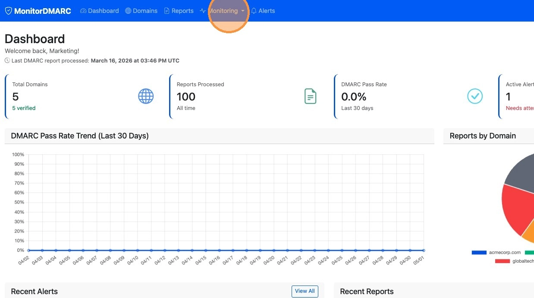This screenshot has height=298, width=534.
Task: Click the '5 verified' text in Total Domains
Action: pos(24,108)
